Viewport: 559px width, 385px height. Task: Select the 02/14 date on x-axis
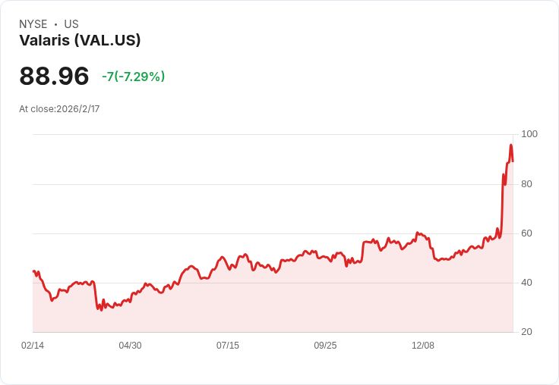pyautogui.click(x=33, y=346)
